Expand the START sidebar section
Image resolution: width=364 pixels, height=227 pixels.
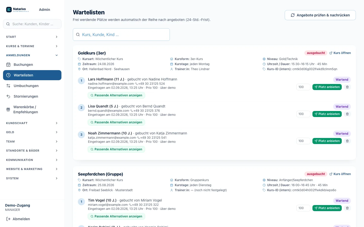point(32,37)
